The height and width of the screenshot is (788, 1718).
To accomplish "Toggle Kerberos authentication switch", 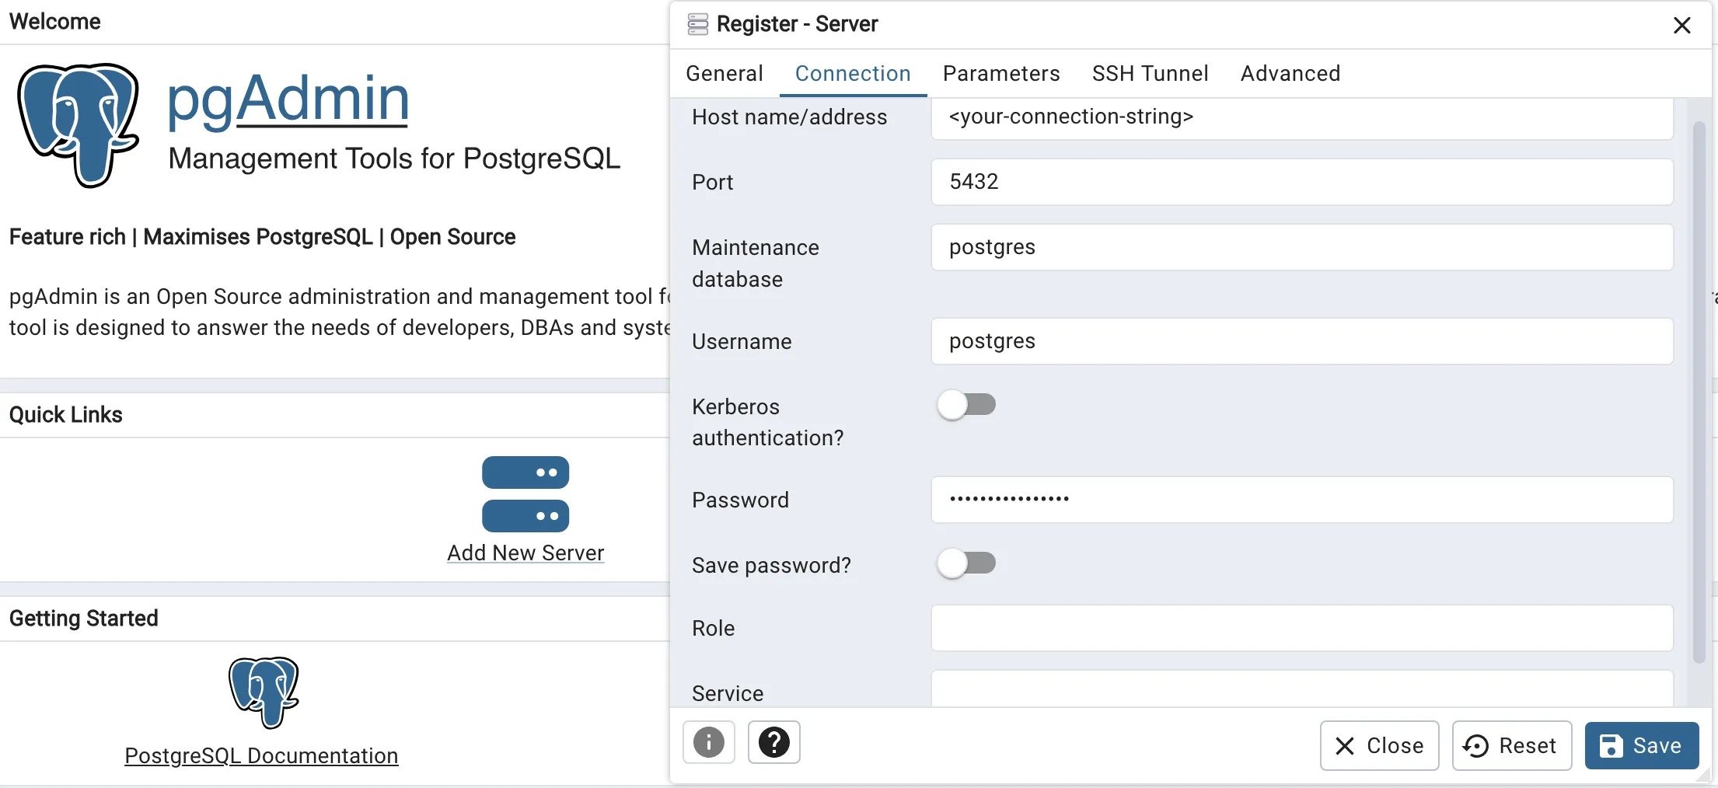I will [966, 404].
